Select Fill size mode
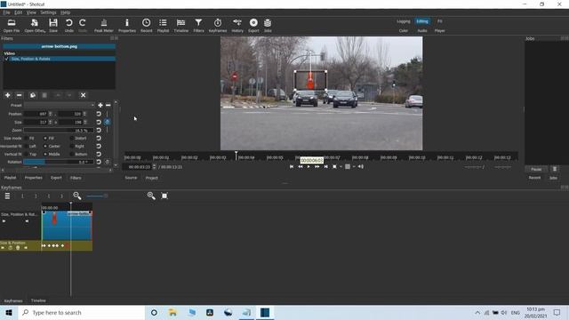Image resolution: width=569 pixels, height=320 pixels. (x=49, y=139)
